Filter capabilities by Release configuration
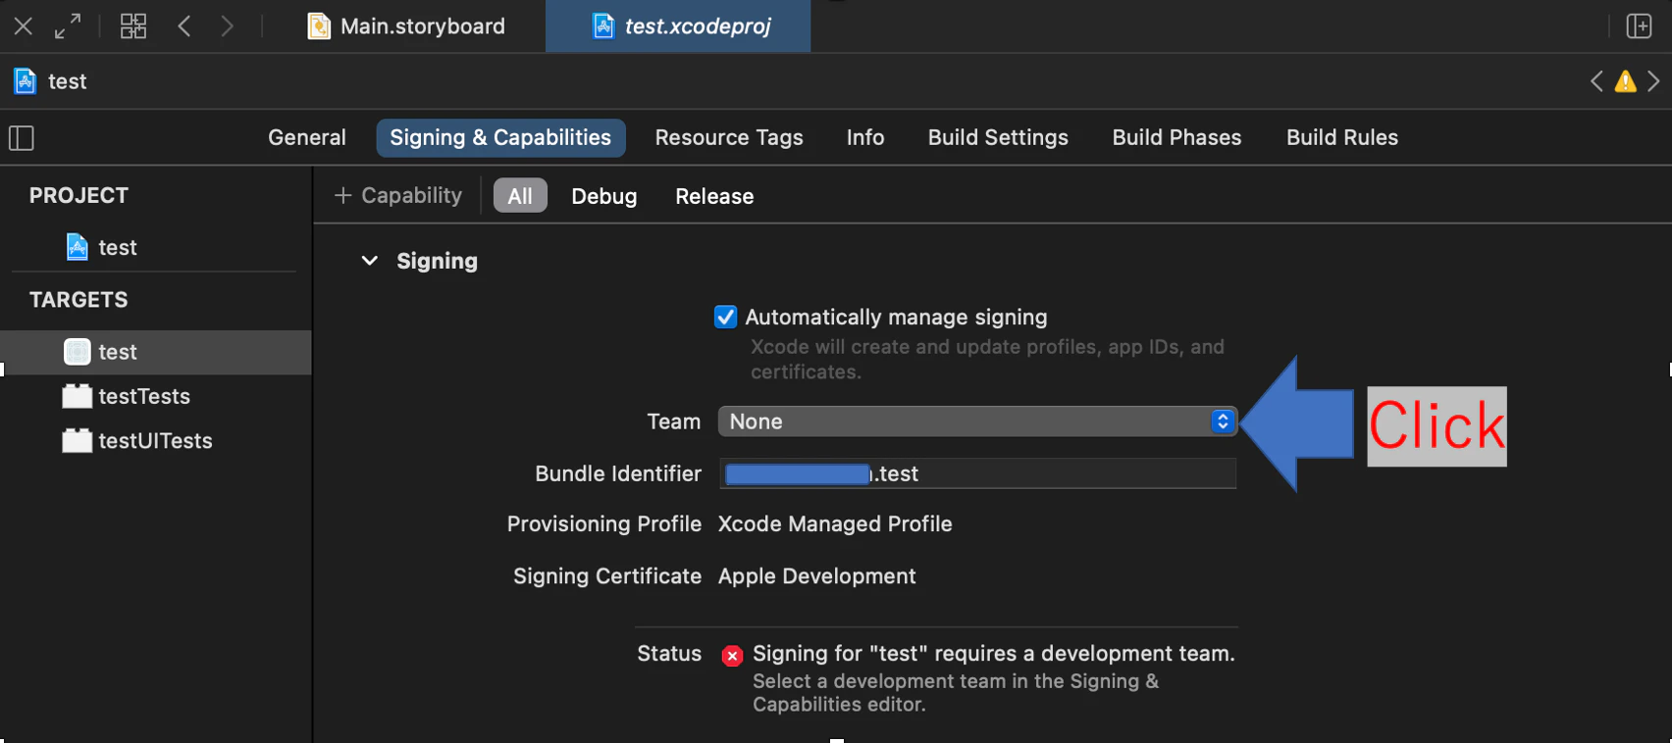1672x743 pixels. tap(714, 196)
